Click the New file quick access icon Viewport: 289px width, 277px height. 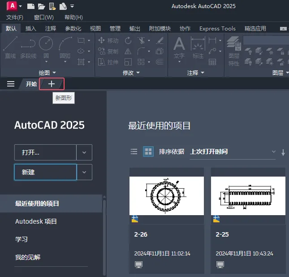(x=31, y=6)
